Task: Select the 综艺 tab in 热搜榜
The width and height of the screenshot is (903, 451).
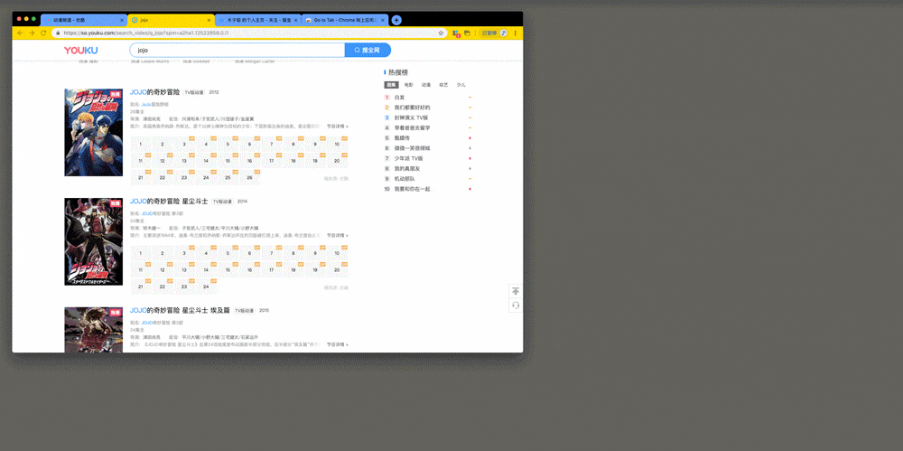Action: 443,85
